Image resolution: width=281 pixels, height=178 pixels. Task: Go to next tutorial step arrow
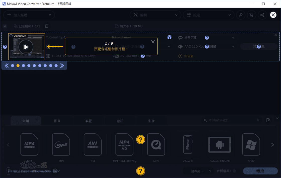pyautogui.click(x=62, y=65)
